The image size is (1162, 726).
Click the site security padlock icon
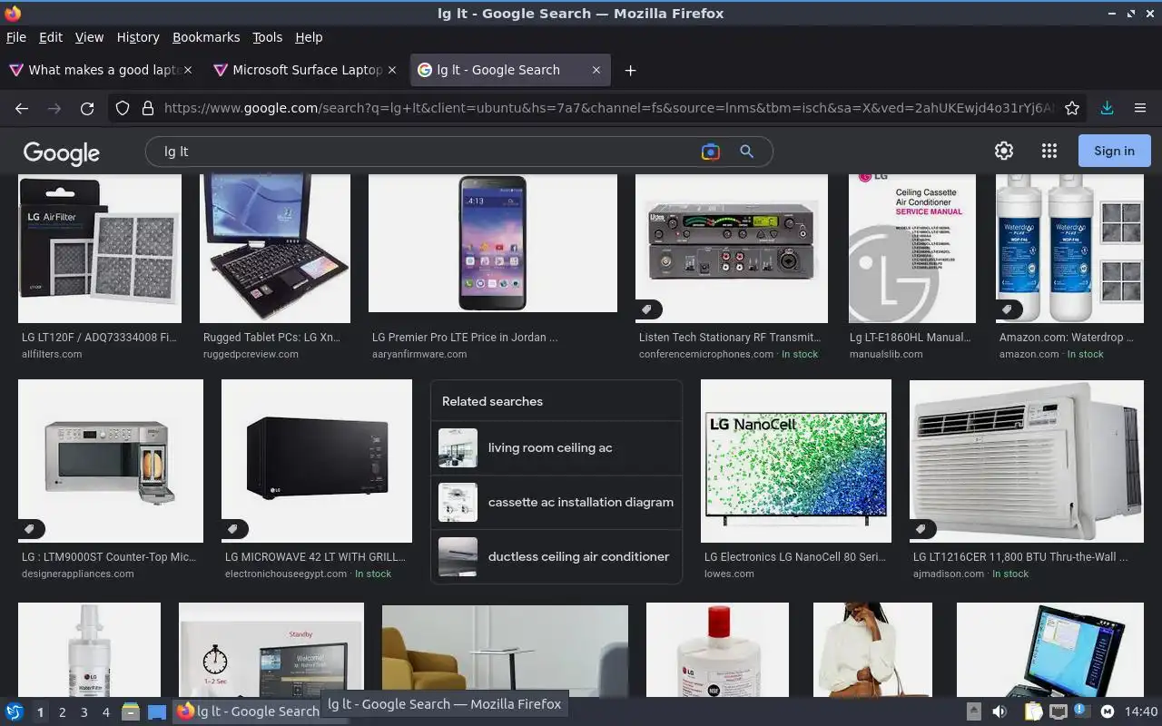click(147, 108)
